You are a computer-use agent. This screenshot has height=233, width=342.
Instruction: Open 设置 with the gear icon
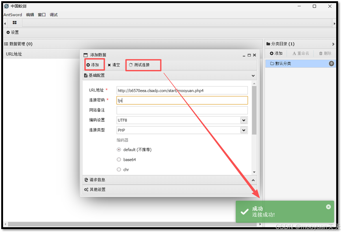(x=13, y=32)
